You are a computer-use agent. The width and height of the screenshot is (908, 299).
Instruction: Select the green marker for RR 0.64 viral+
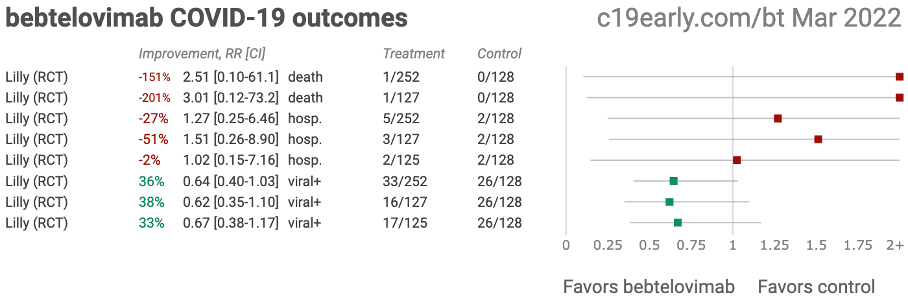pos(673,181)
